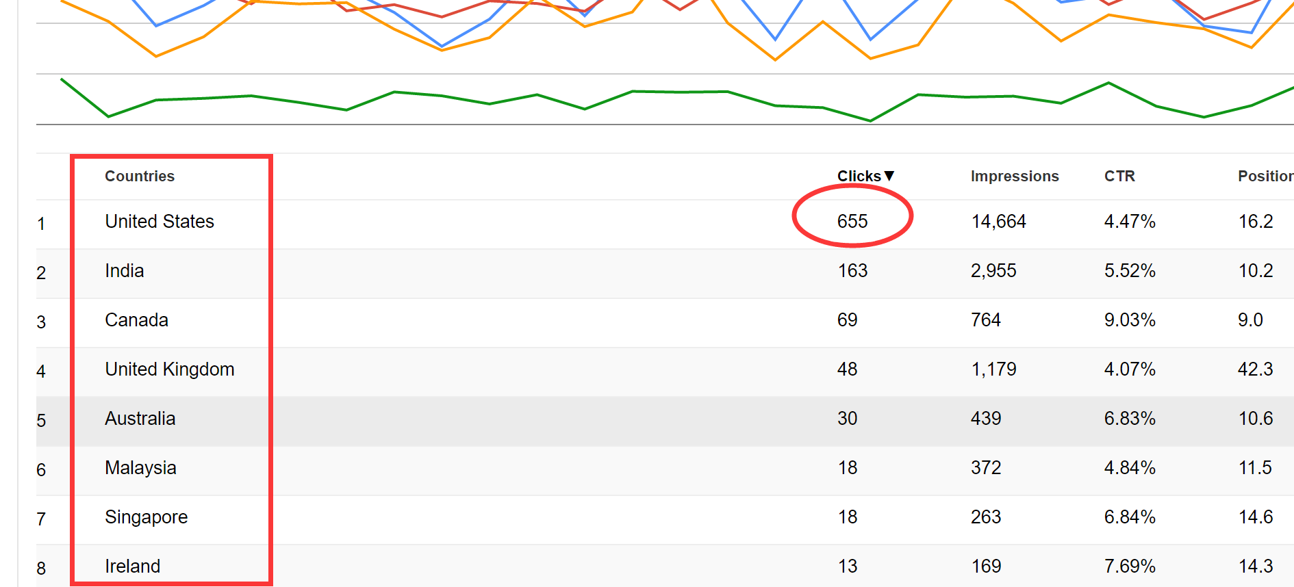
Task: Click United Kingdom's 42.3 position cell
Action: pos(1256,369)
